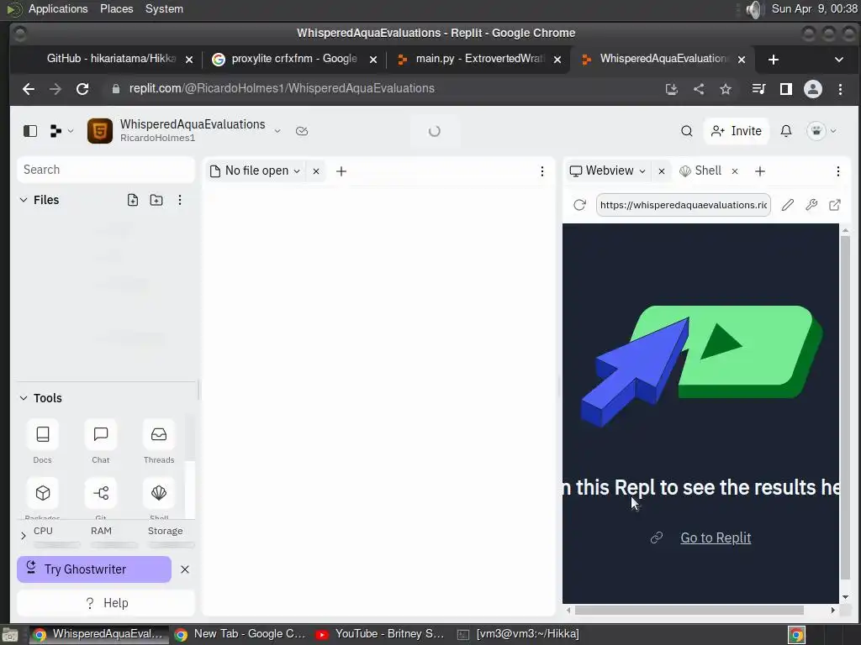Close the Webview tab
The height and width of the screenshot is (645, 861).
(662, 171)
